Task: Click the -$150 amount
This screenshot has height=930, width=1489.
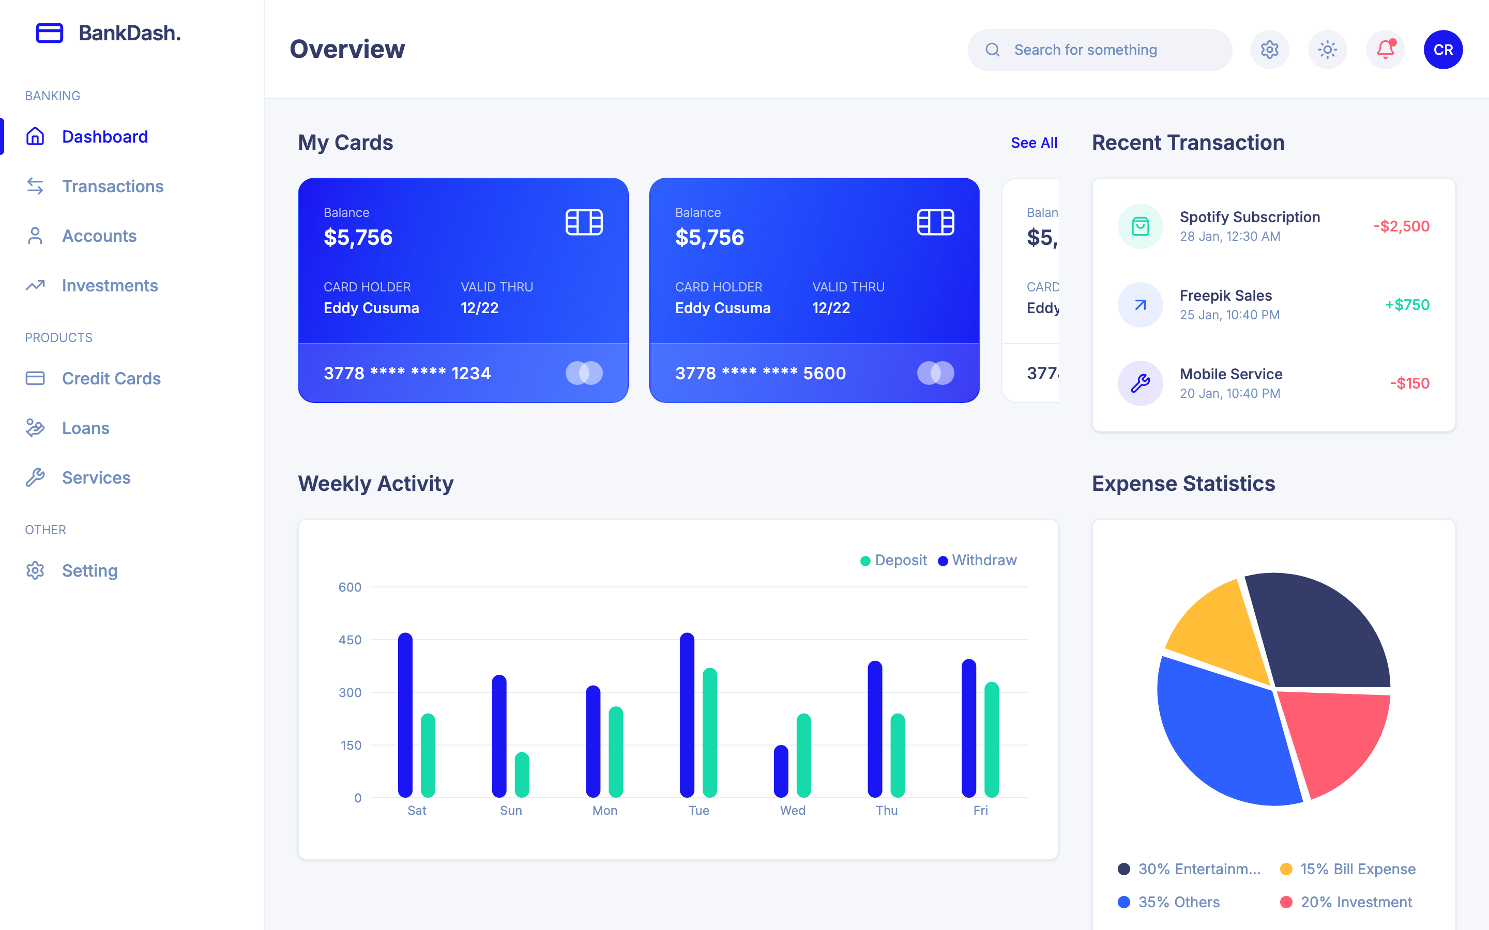Action: tap(1409, 383)
